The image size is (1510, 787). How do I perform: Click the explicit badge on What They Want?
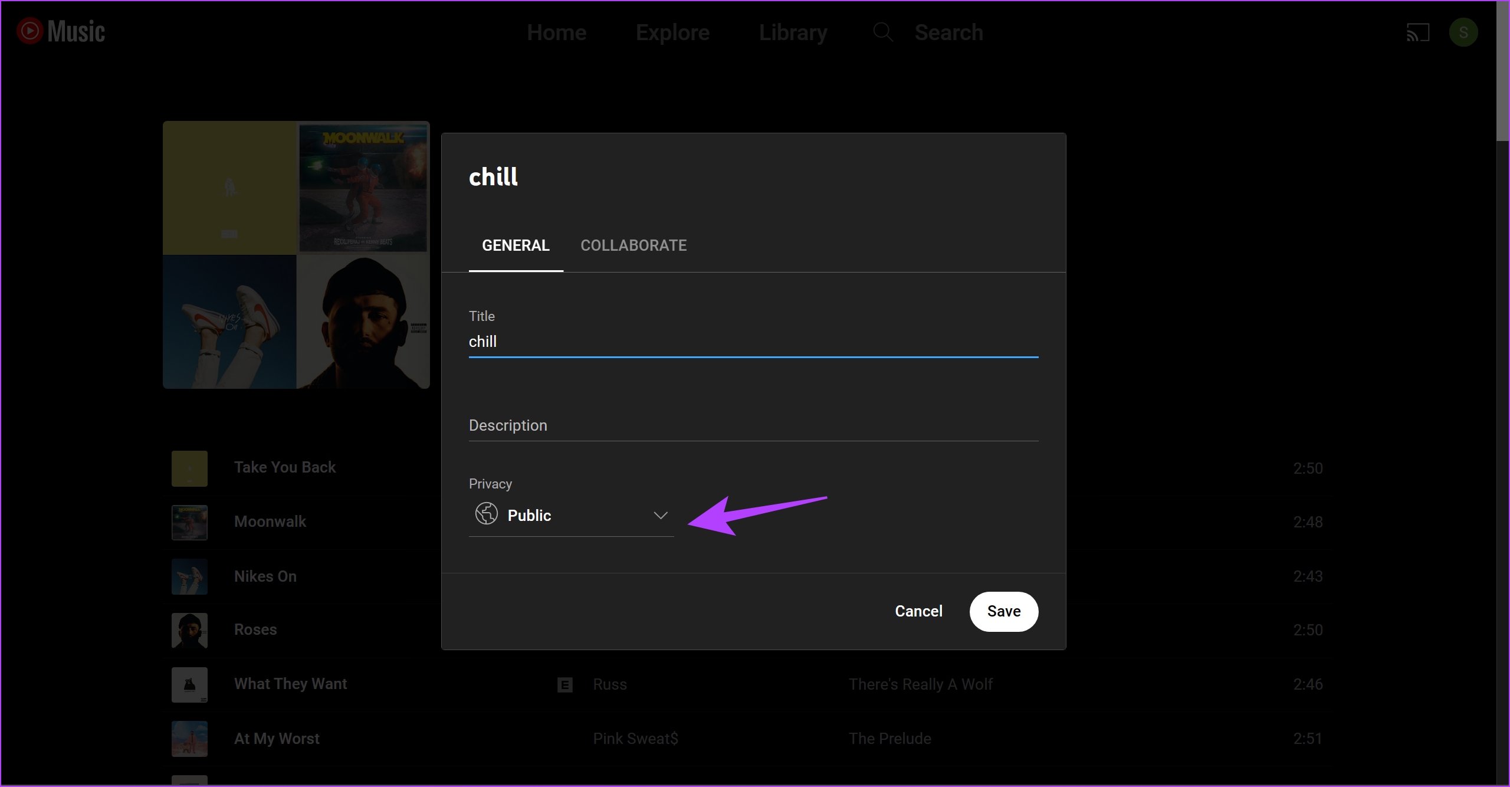(564, 684)
